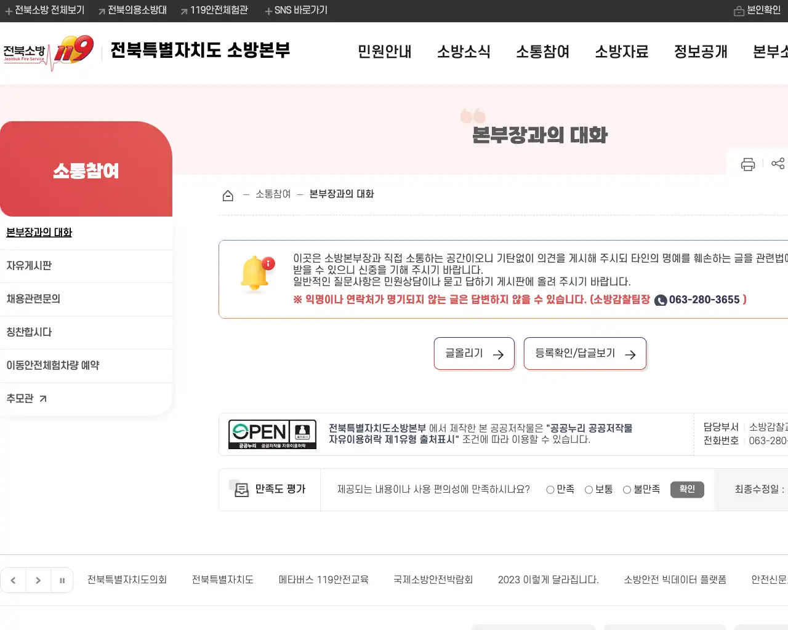Go to the previous footer banner

[x=14, y=580]
